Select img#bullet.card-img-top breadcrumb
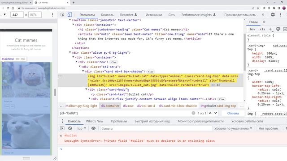287x161 pixels. coord(218,106)
